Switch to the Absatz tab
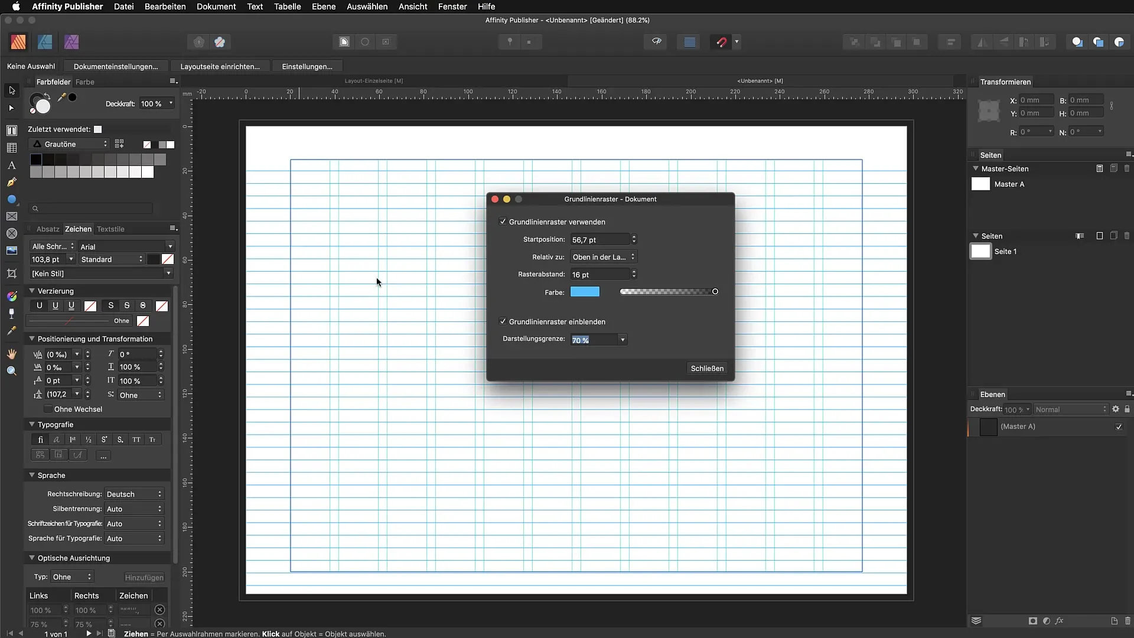The image size is (1134, 638). [x=48, y=229]
